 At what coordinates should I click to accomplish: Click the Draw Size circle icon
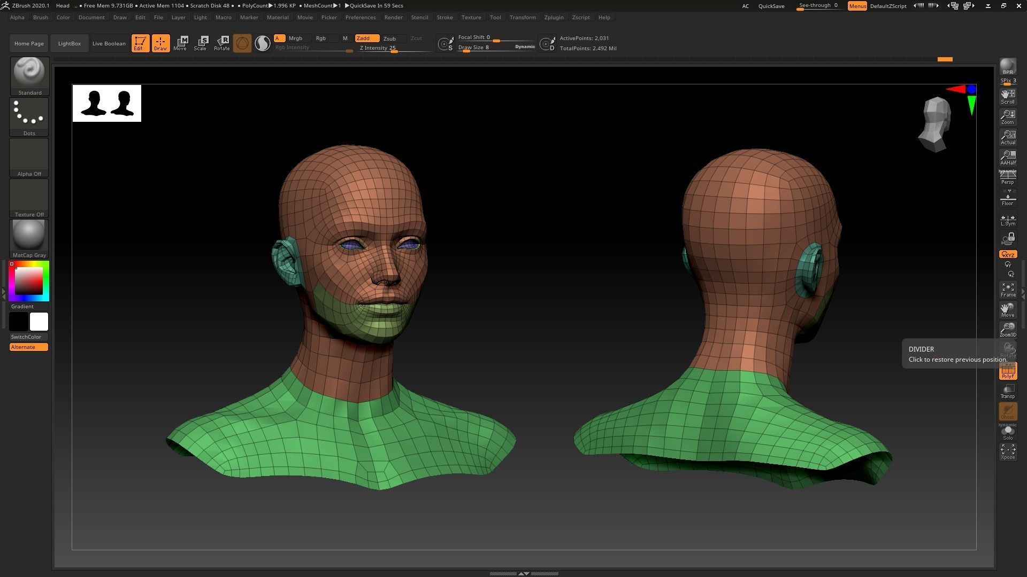547,44
